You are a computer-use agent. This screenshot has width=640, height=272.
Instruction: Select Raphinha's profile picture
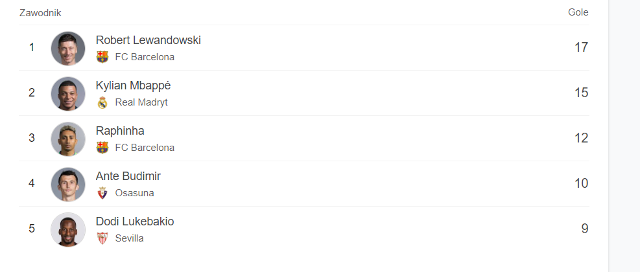(x=68, y=139)
